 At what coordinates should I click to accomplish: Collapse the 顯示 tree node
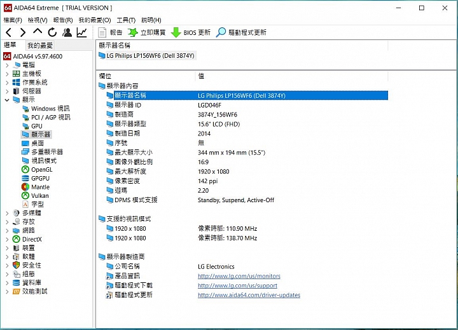tap(7, 100)
